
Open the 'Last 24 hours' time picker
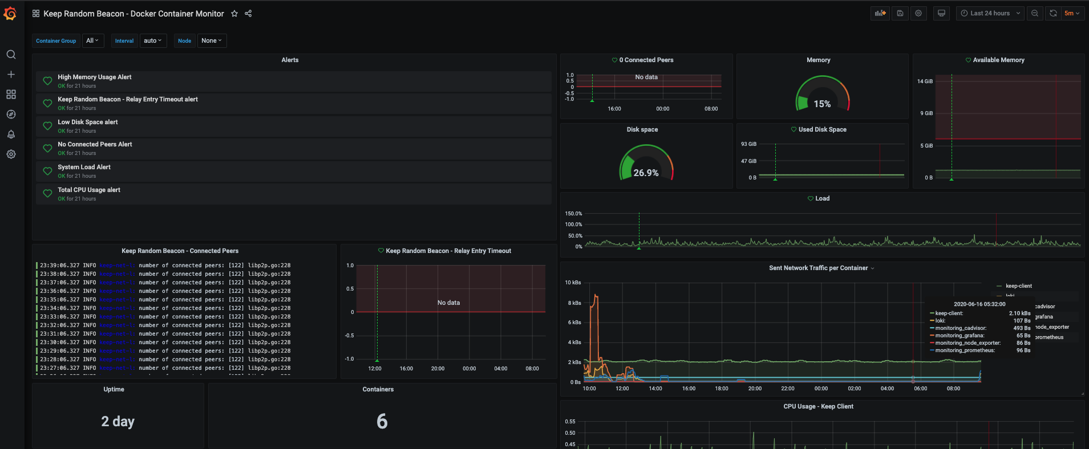pos(990,13)
